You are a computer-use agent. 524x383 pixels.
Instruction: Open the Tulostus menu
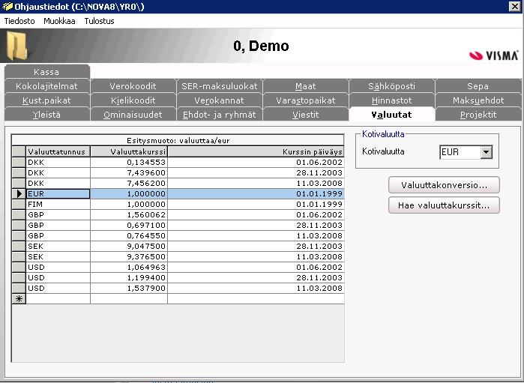(x=99, y=21)
